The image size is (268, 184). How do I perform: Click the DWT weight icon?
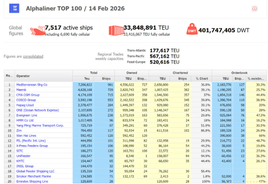coord(192,30)
